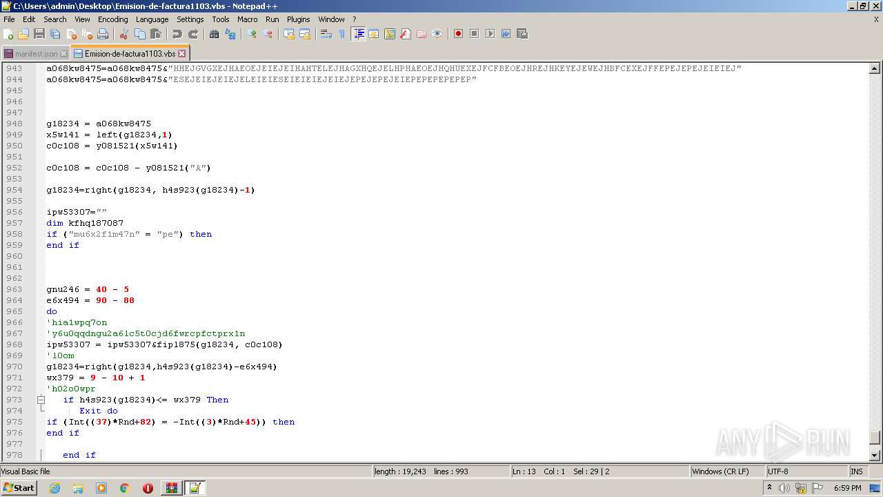Print the document via the toolbar
The height and width of the screenshot is (497, 883).
click(103, 34)
